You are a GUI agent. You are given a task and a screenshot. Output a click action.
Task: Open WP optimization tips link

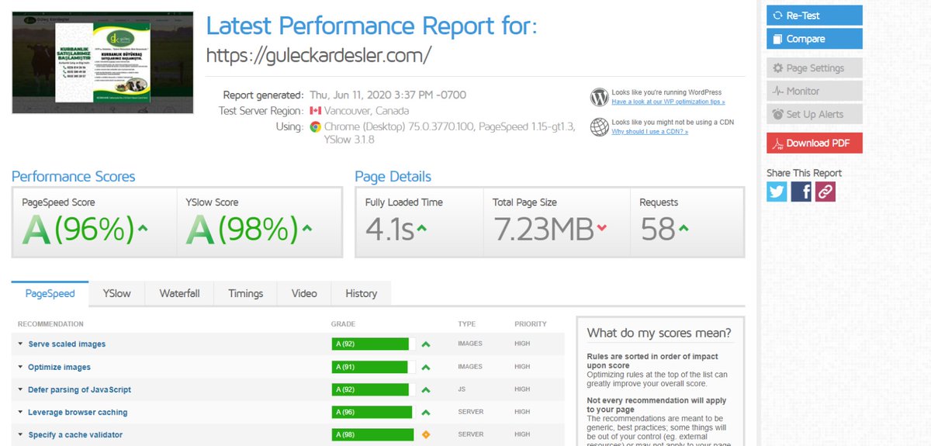pyautogui.click(x=668, y=102)
